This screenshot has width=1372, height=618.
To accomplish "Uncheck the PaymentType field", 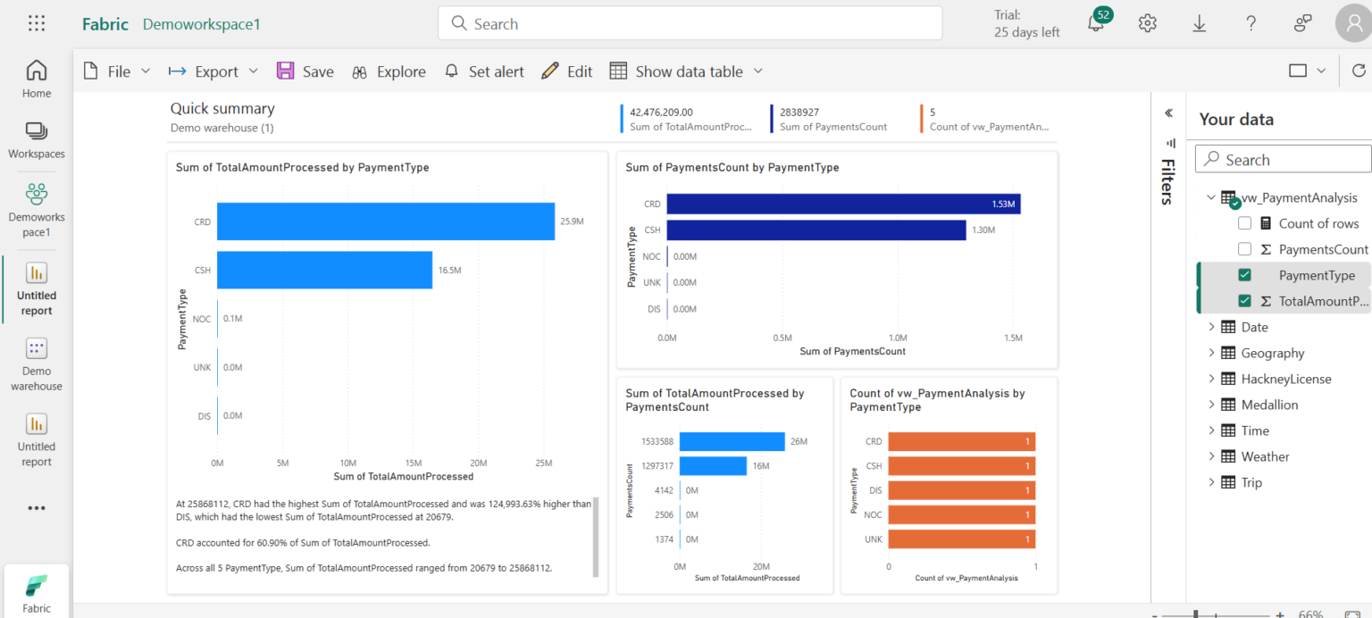I will [x=1244, y=275].
